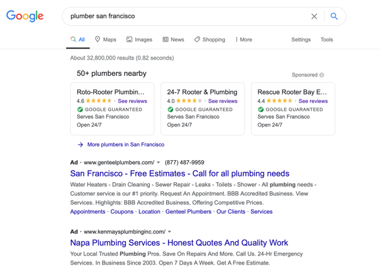Click the Our Clients sitelink
Image resolution: width=380 pixels, height=273 pixels.
(x=231, y=211)
